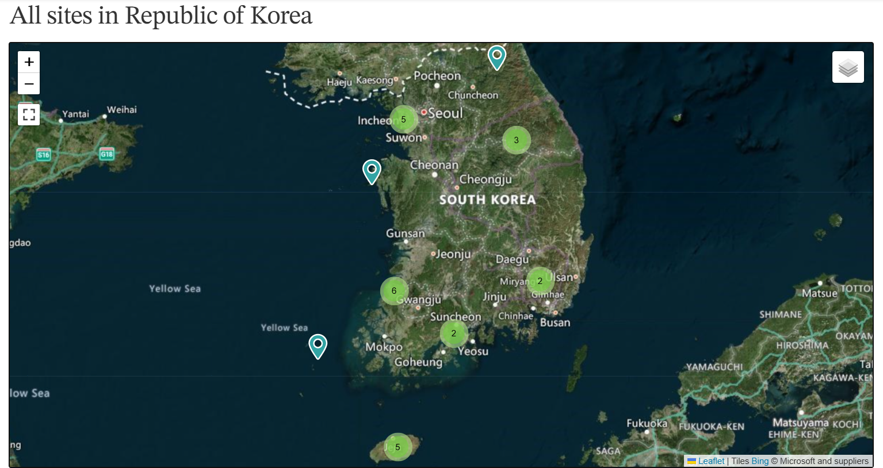883x468 pixels.
Task: Expand the cluster of 5 sites near Incheon
Action: tap(403, 118)
